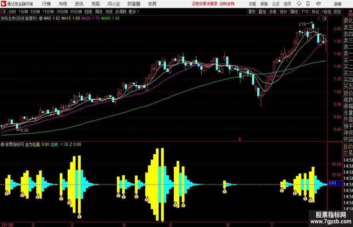Click the MA20: 1.78 value
The image size is (353, 227).
click(91, 19)
